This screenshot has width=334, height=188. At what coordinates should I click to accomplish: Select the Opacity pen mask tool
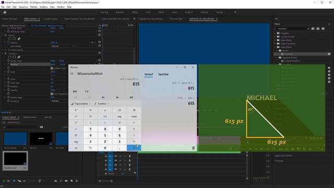point(19,39)
